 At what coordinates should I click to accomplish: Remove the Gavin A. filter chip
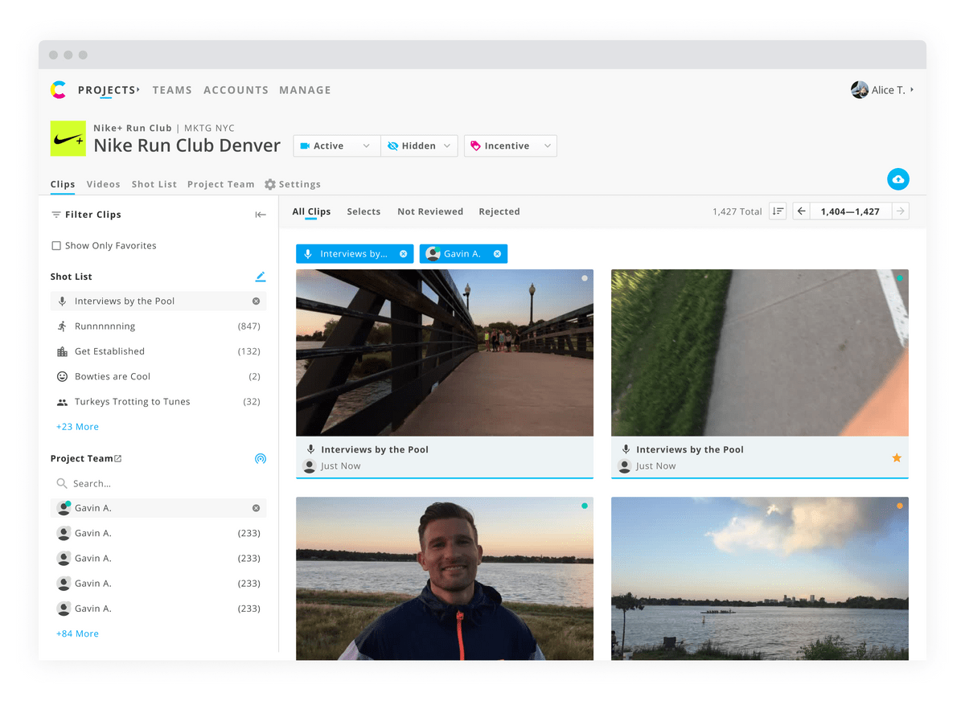click(497, 254)
